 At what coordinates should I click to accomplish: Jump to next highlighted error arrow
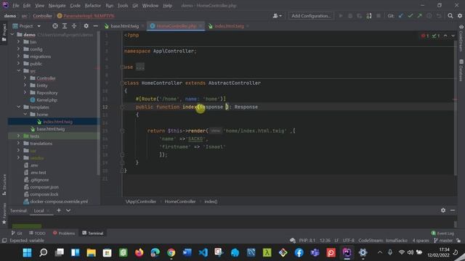453,36
